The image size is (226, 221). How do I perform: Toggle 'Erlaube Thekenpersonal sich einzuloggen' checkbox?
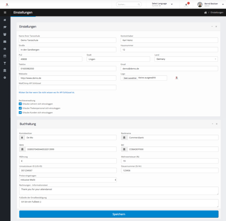[20, 108]
